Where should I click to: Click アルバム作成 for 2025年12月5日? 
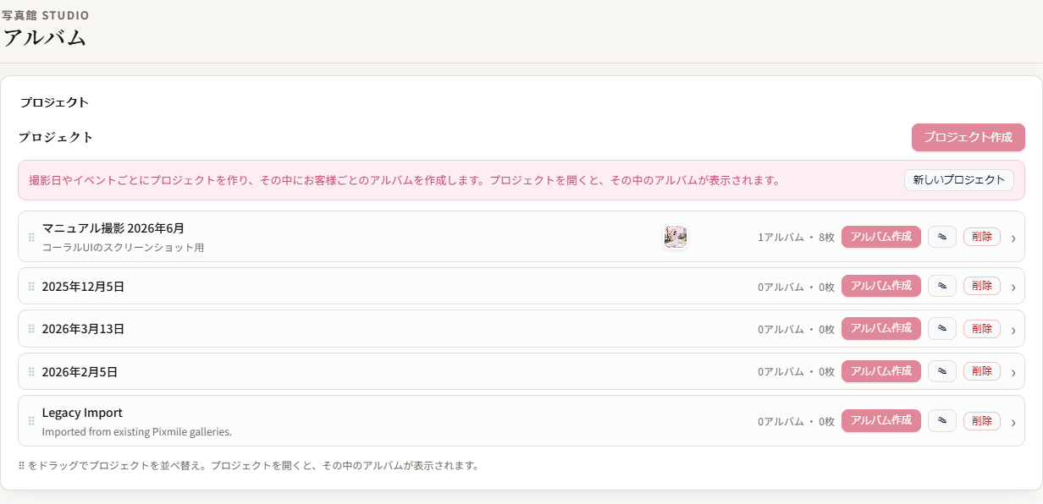(881, 286)
